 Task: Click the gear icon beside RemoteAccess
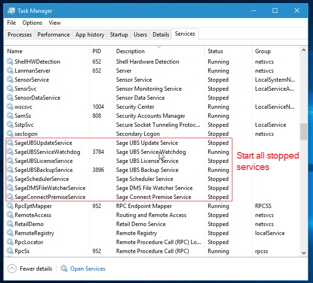coord(10,215)
